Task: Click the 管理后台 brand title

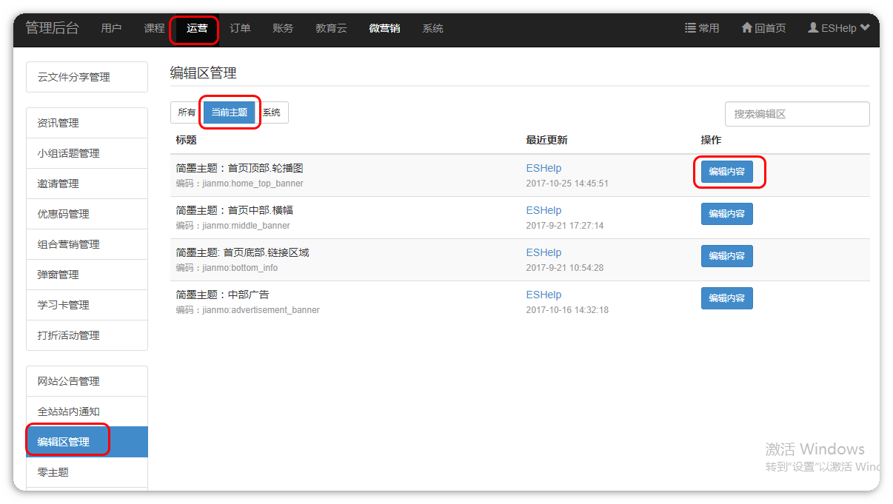Action: click(52, 28)
